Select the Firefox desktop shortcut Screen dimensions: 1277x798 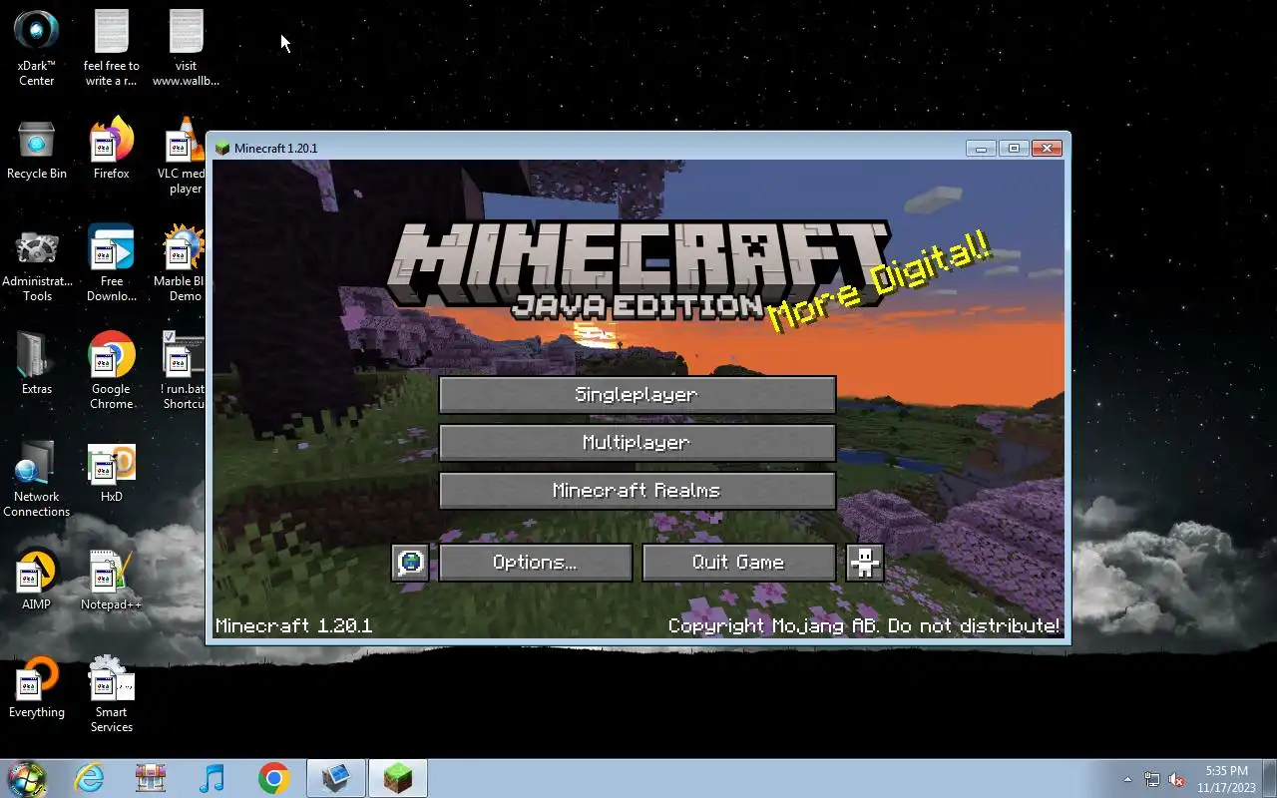pos(112,150)
